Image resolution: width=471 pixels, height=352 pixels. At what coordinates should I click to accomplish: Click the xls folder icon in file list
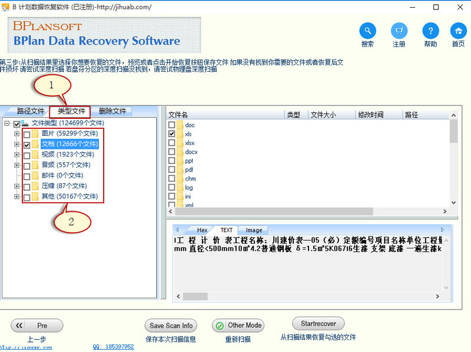(180, 134)
